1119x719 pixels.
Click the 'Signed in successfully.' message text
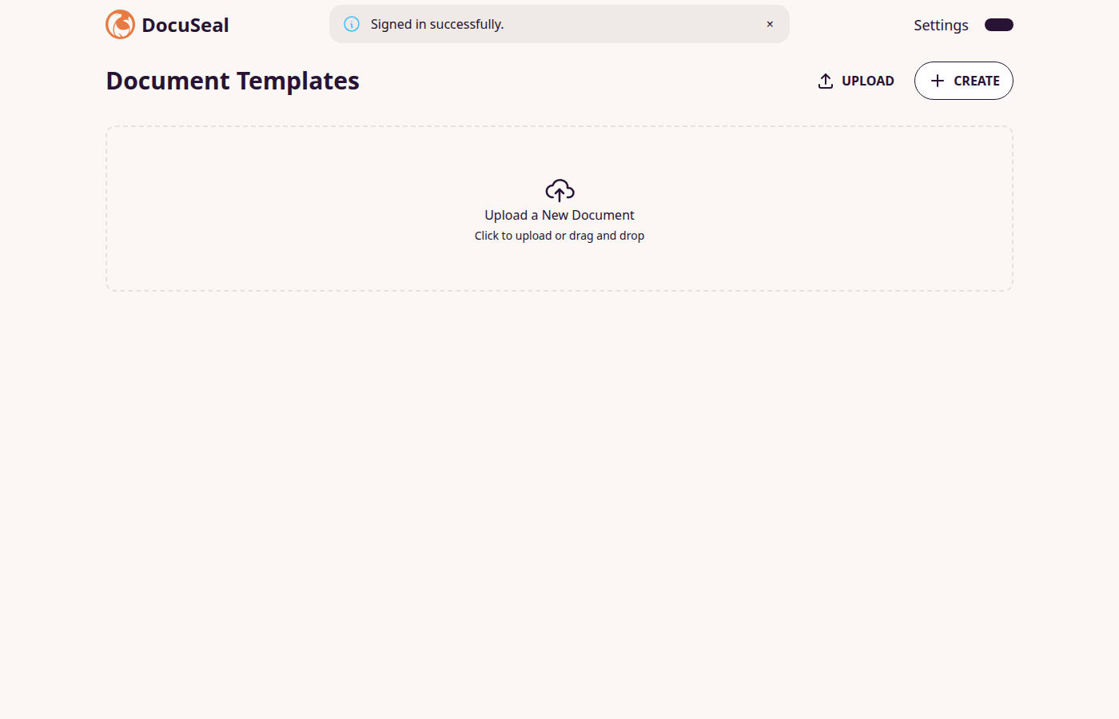coord(437,24)
